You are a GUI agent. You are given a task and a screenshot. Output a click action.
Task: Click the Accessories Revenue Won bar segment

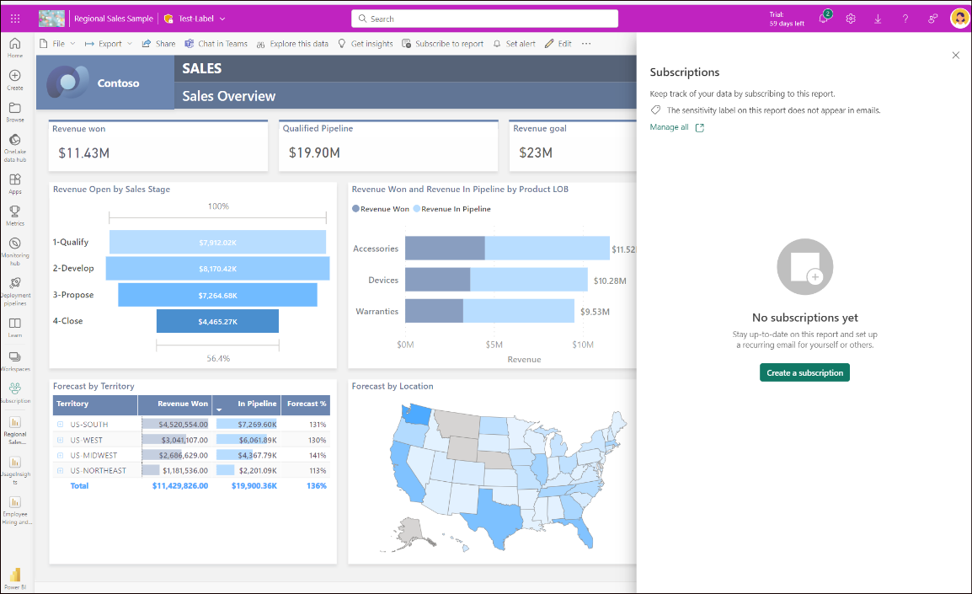[445, 248]
